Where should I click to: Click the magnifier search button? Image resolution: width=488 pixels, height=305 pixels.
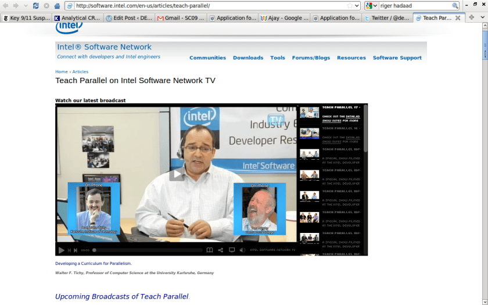click(455, 6)
